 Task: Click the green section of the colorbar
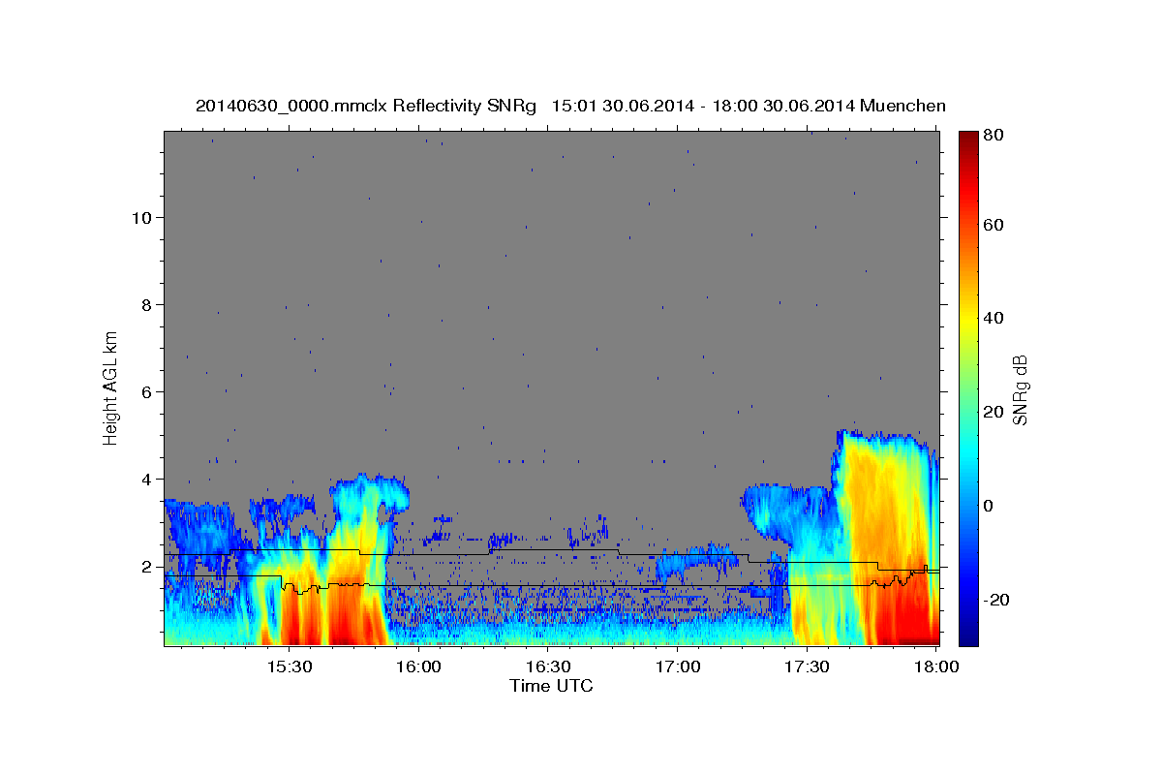[x=967, y=387]
